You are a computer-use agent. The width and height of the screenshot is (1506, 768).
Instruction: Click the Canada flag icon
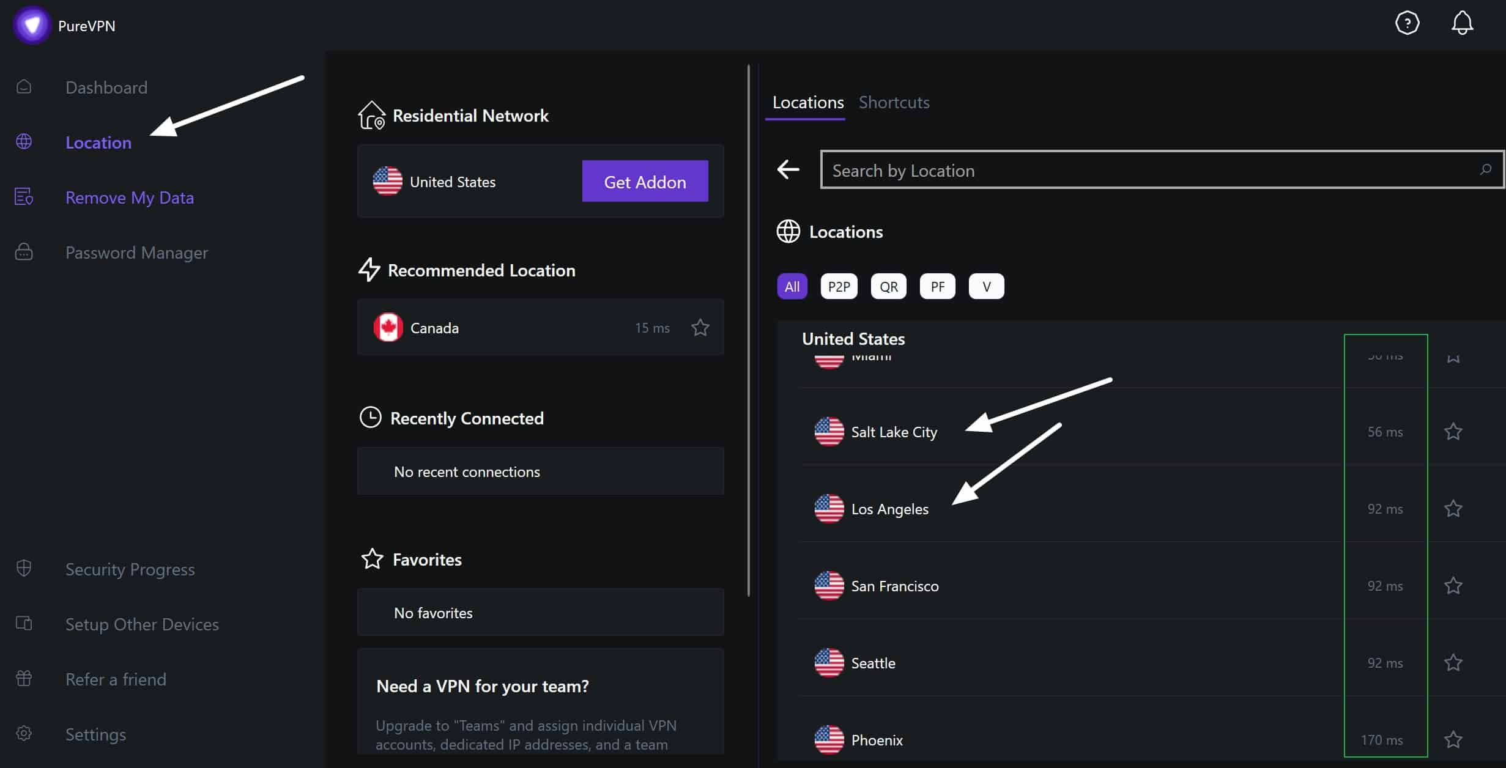point(388,327)
